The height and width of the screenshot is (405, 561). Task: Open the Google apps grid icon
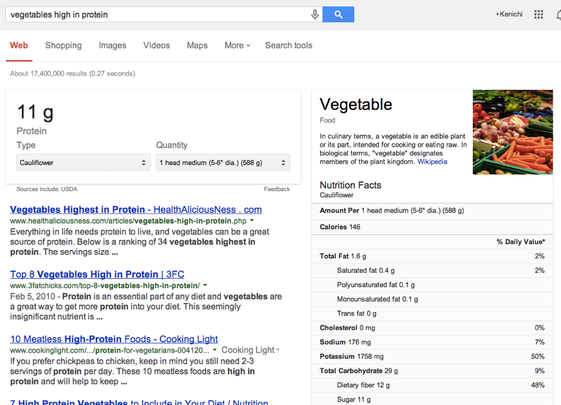pos(539,14)
